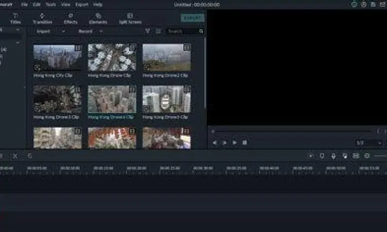387x232 pixels.
Task: Click the EXPORT button
Action: 192,18
